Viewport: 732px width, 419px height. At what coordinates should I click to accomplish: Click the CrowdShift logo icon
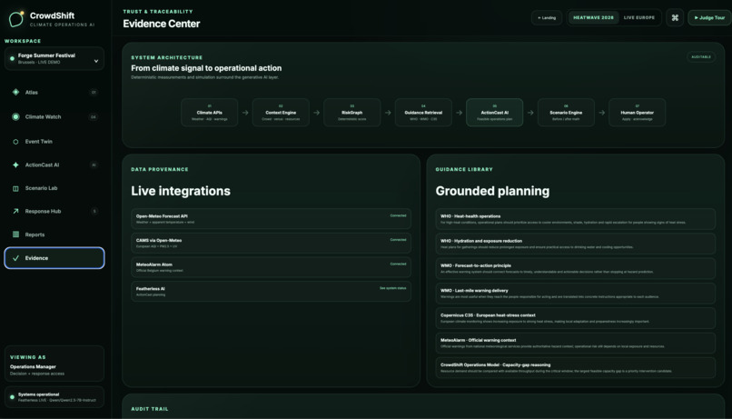point(15,19)
